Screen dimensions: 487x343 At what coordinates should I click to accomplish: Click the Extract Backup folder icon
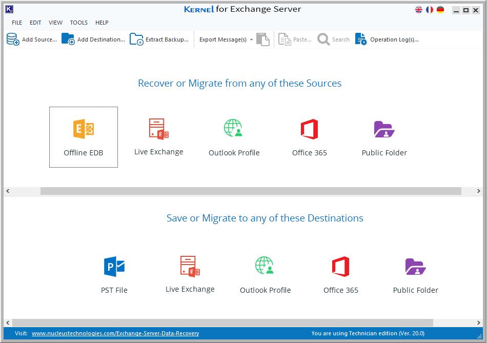coord(136,39)
